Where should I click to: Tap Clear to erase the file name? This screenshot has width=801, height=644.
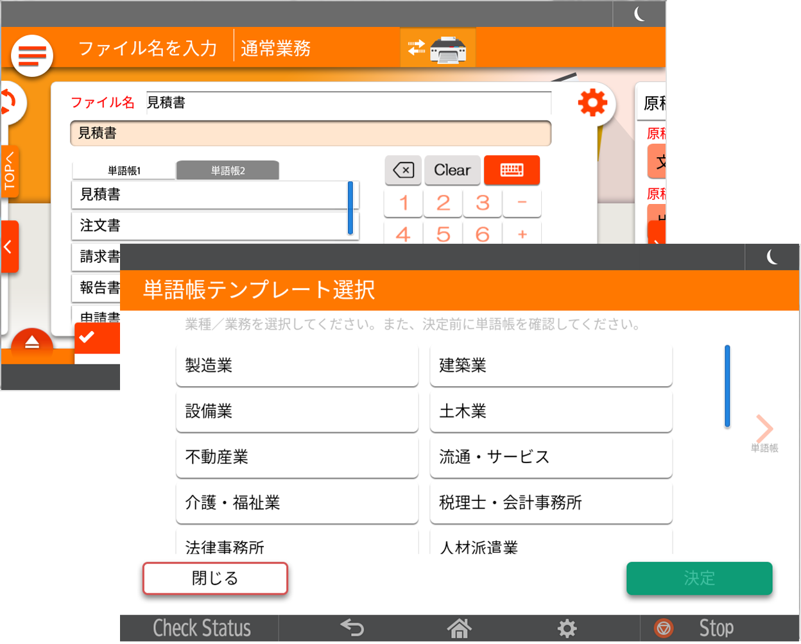(x=452, y=170)
